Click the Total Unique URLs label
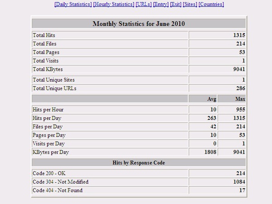This screenshot has height=204, width=272. [54, 88]
